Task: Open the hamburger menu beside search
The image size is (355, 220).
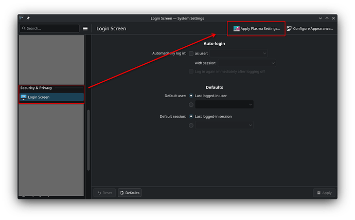Action: 85,28
